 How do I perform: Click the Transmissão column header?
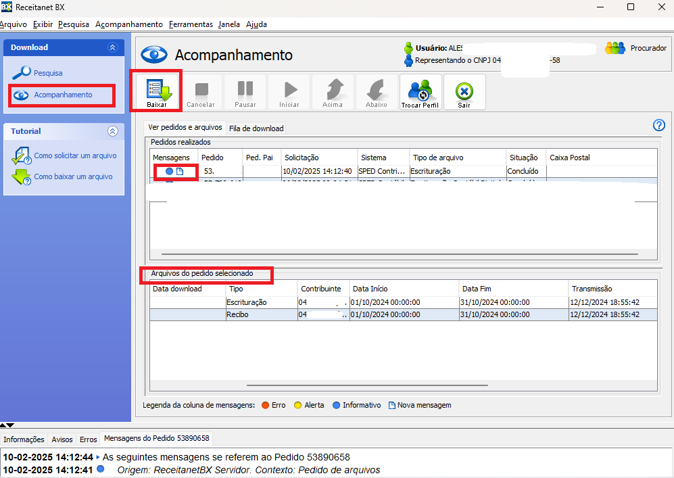tap(613, 289)
